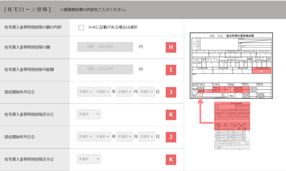Viewport: 286px width, 171px height.
Task: Open month dropdown for 居住開始年月日②
Action: click(x=125, y=136)
